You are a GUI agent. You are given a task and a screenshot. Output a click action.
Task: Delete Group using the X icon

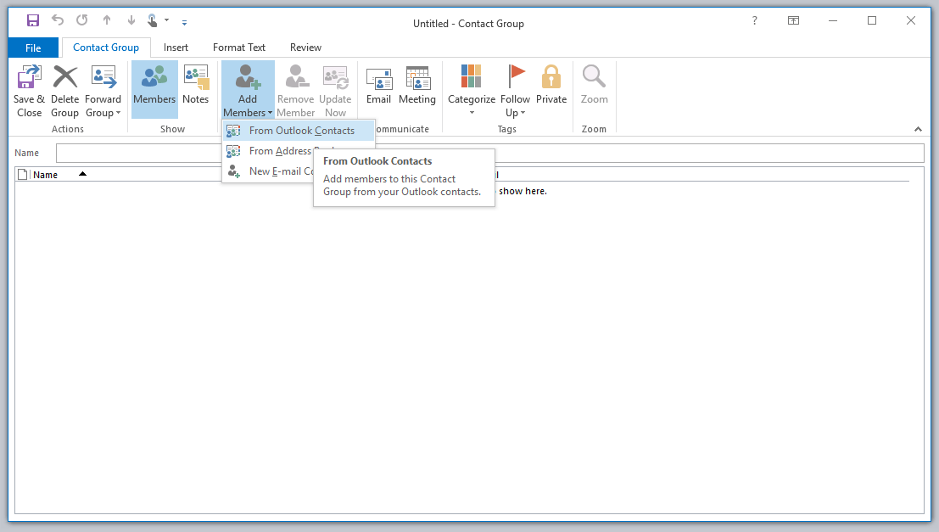[x=64, y=91]
